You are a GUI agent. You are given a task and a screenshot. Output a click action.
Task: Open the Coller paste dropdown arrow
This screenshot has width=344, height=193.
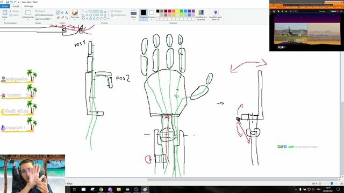coord(5,19)
